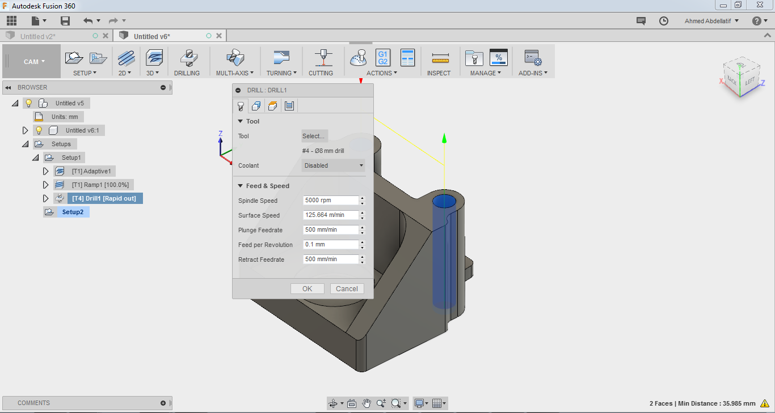The image size is (775, 413).
Task: Expand the [T4] Drill1 operation node
Action: point(46,198)
